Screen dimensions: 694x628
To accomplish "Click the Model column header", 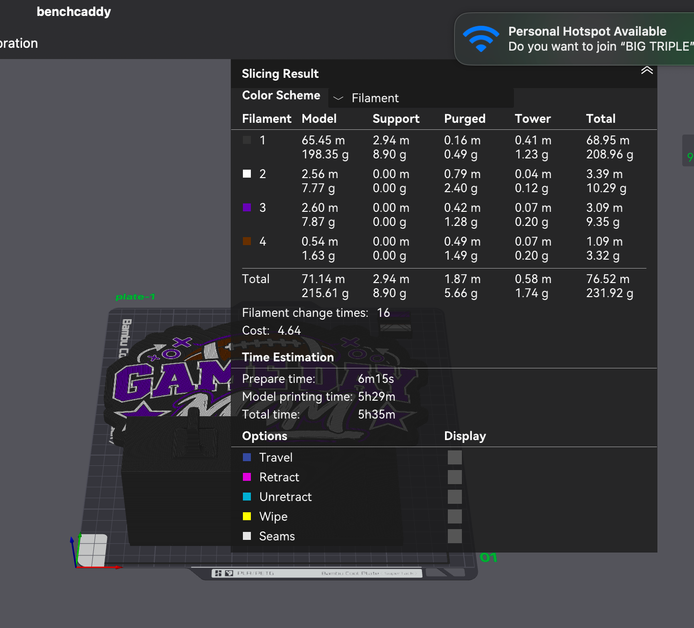I will click(x=319, y=119).
